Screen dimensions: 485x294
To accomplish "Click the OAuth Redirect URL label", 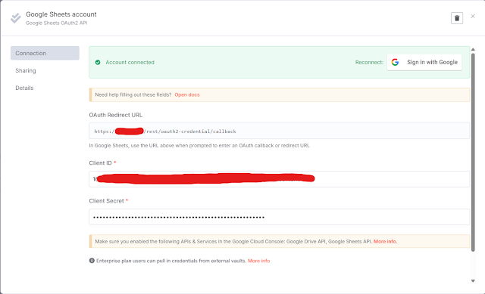I will pyautogui.click(x=116, y=115).
